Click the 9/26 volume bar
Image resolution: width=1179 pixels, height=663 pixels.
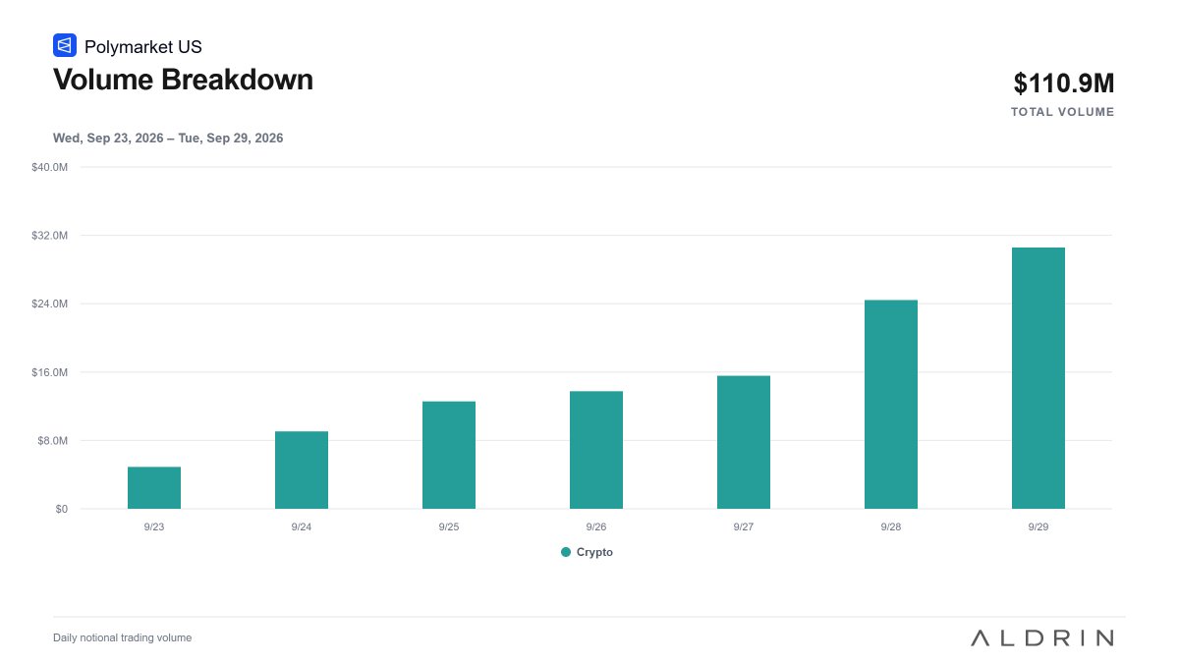(596, 450)
